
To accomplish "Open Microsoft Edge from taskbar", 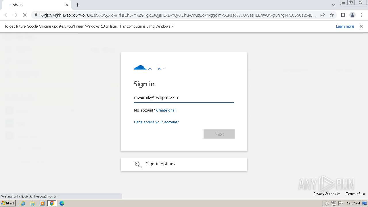I will click(62, 203).
